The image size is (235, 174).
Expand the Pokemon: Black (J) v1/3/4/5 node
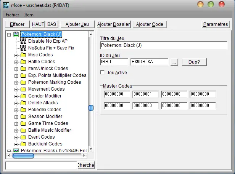coord(9,151)
